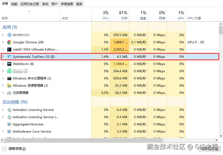The image size is (223, 155).
Task: Sort by the 名称 column header
Action: pyautogui.click(x=30, y=16)
